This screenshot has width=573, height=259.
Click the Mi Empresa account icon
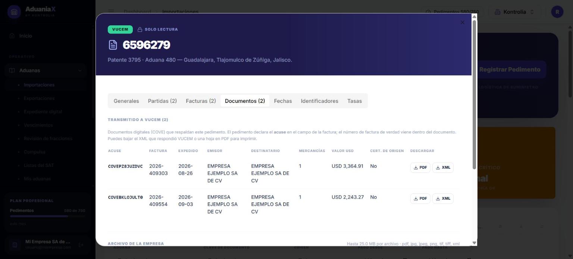15,245
